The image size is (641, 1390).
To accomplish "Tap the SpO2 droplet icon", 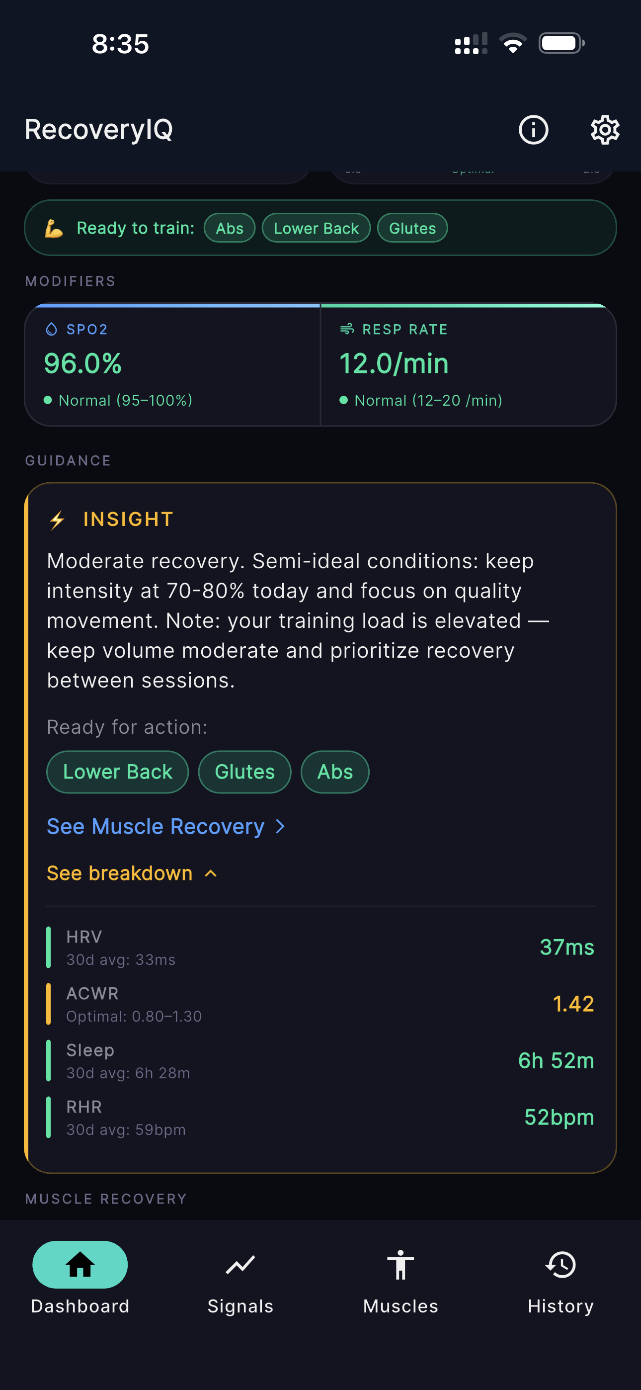I will (x=51, y=329).
